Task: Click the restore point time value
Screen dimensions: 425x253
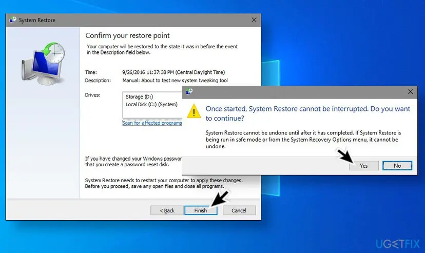Action: coord(173,72)
